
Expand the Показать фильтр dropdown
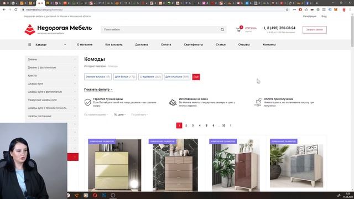[98, 90]
